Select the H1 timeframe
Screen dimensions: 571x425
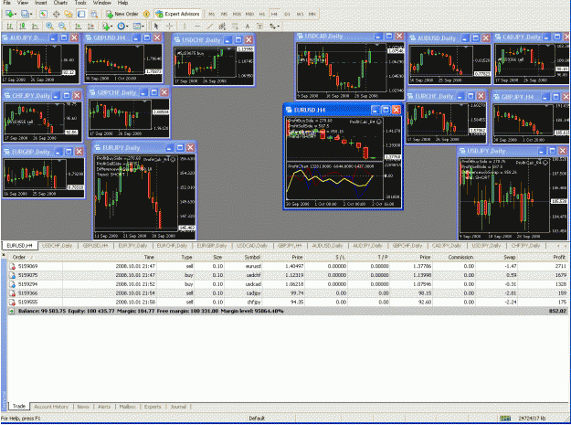(x=262, y=15)
